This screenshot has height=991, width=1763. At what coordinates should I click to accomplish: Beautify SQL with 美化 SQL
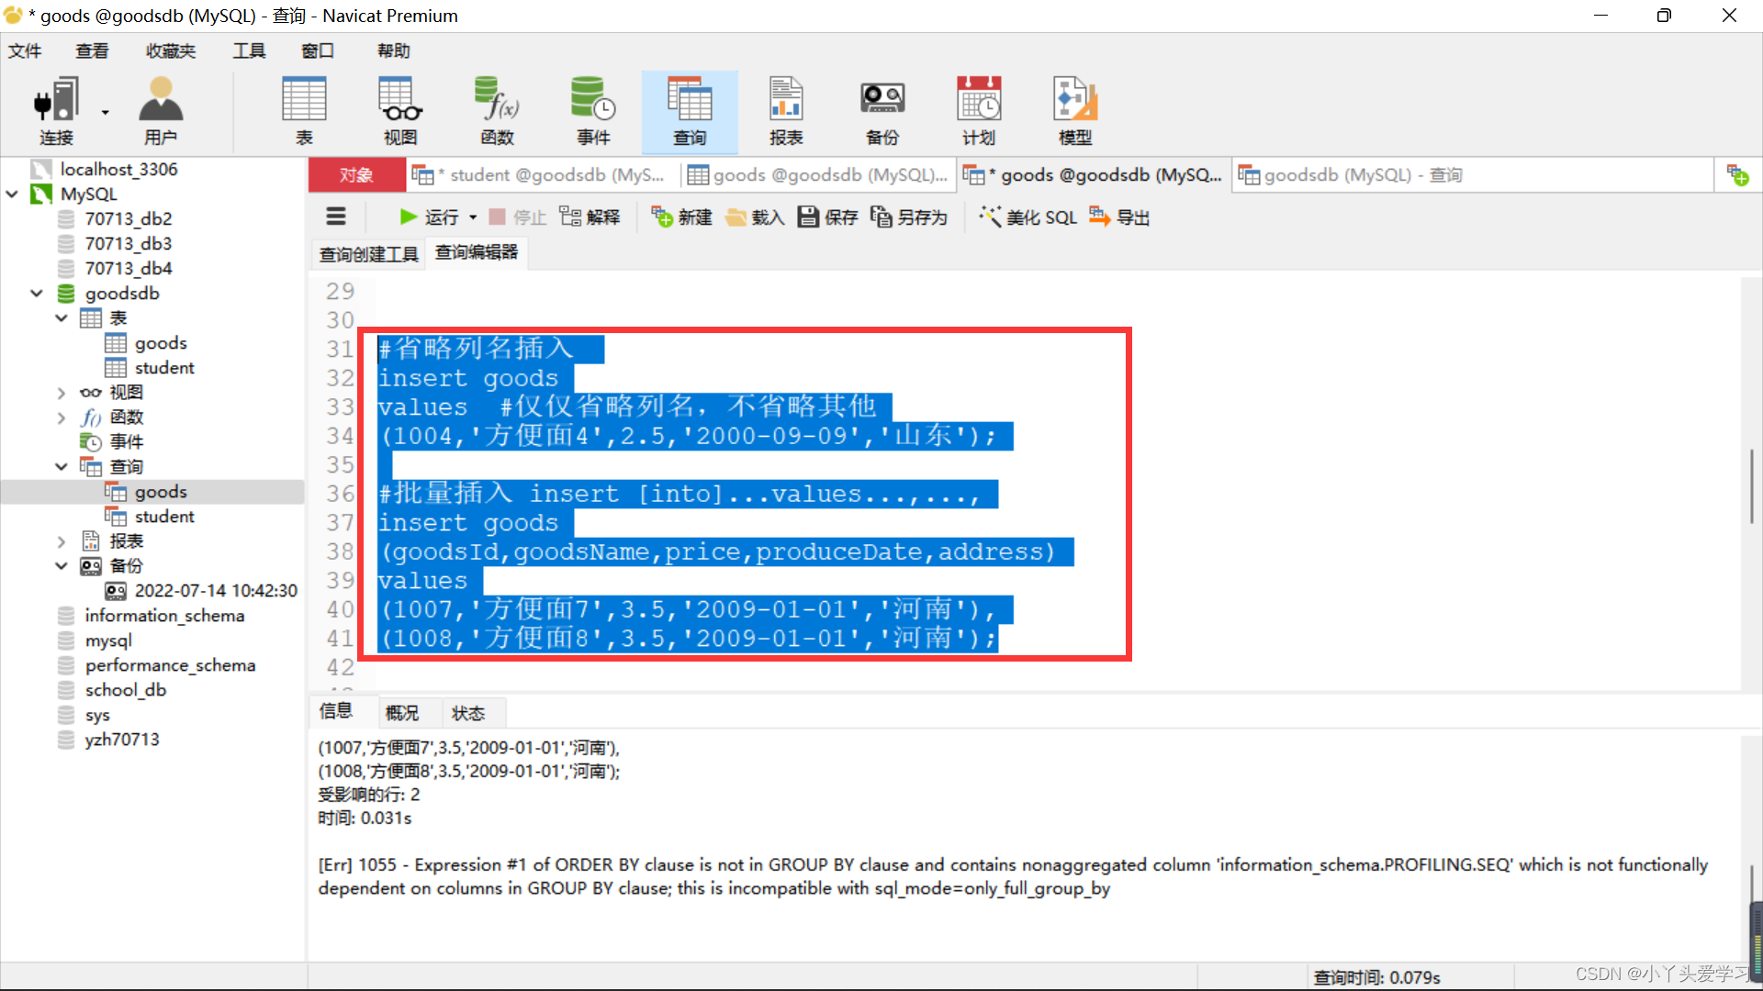1028,217
